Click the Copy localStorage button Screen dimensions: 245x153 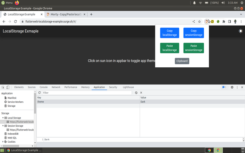tap(170, 33)
